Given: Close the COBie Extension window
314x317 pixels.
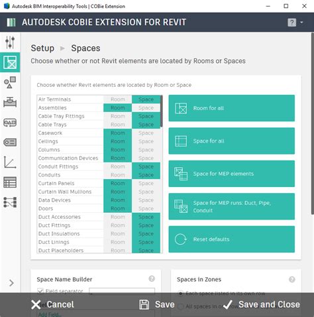Looking at the screenshot, I should click(304, 6).
